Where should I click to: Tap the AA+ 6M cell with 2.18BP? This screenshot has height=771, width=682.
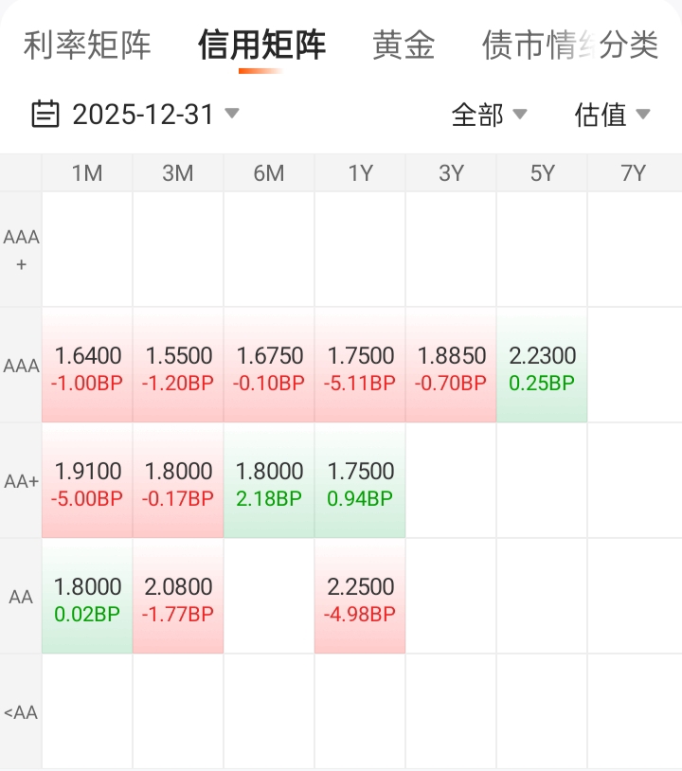coord(269,482)
